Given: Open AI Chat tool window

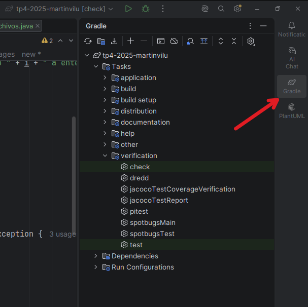Looking at the screenshot, I should point(292,58).
